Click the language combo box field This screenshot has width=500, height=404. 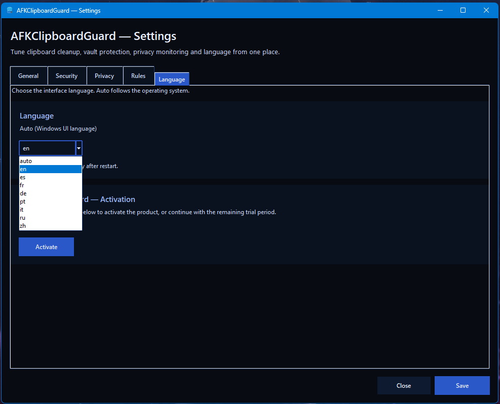coord(47,148)
